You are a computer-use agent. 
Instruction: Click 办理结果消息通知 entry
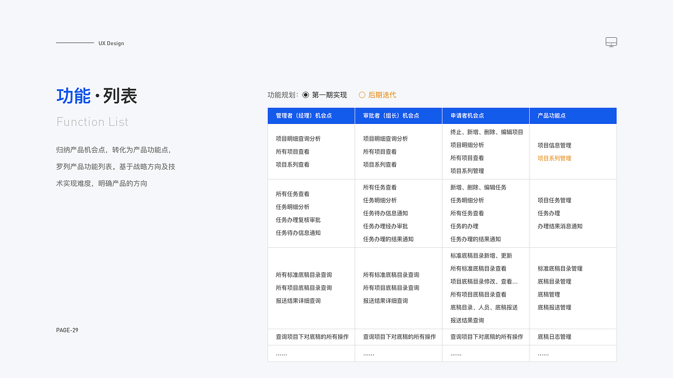(x=560, y=226)
